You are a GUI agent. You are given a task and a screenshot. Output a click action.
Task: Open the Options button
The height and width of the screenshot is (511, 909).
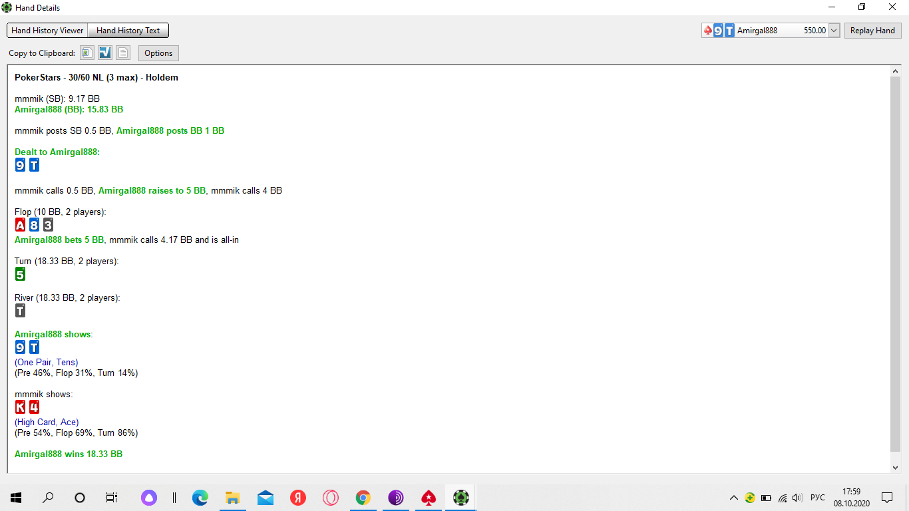click(x=158, y=53)
